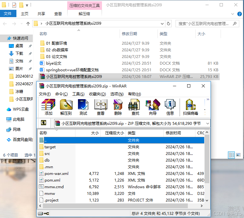Open WPS云盘 in navigation pane

18,109
